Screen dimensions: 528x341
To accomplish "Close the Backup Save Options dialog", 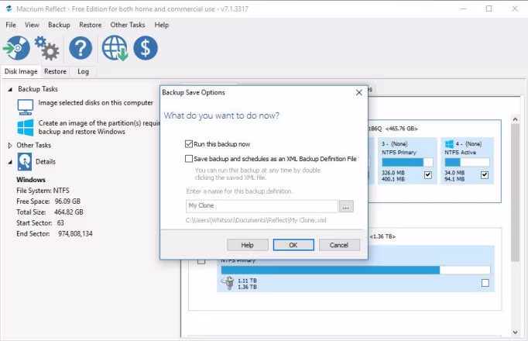I will (x=359, y=92).
